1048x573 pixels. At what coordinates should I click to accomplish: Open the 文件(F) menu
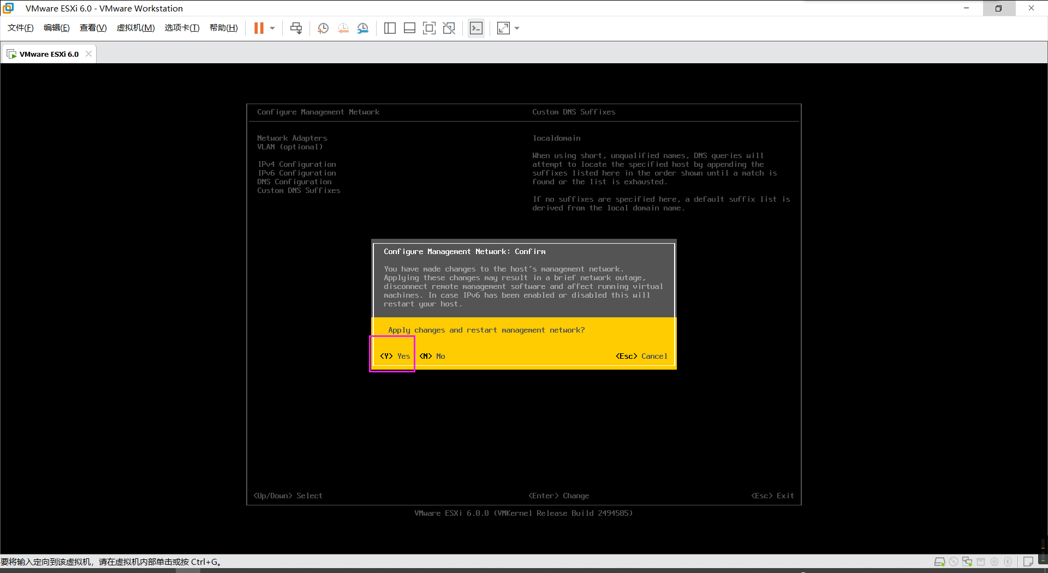coord(21,28)
